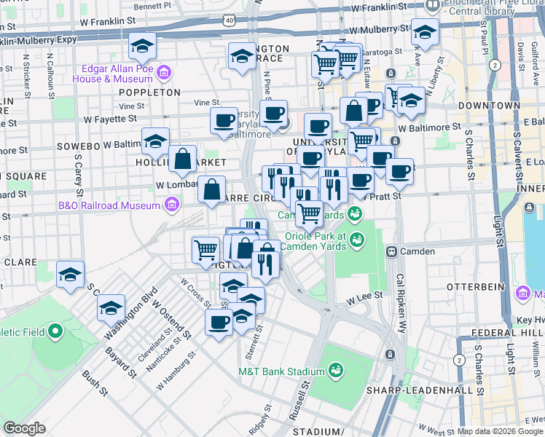Select the shopping bag marker above W Baltimore St

354,112
